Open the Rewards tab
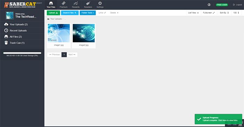The height and width of the screenshot is (127, 244). click(x=76, y=5)
